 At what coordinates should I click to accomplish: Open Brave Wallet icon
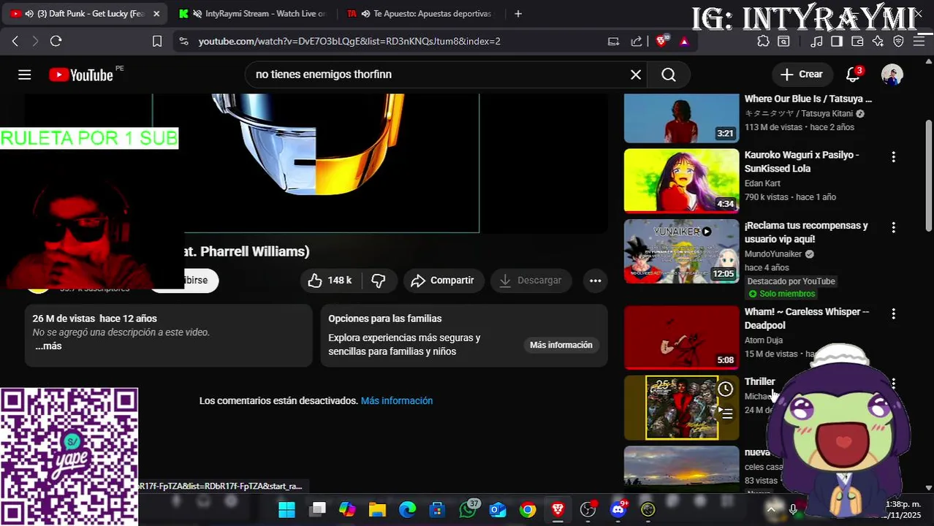click(x=857, y=41)
